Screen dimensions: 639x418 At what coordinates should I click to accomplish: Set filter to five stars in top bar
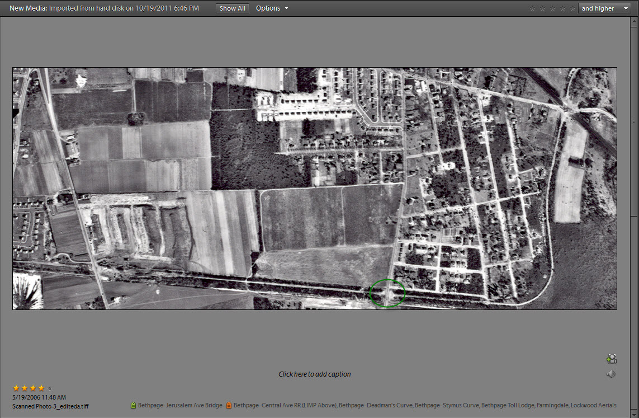[x=572, y=8]
